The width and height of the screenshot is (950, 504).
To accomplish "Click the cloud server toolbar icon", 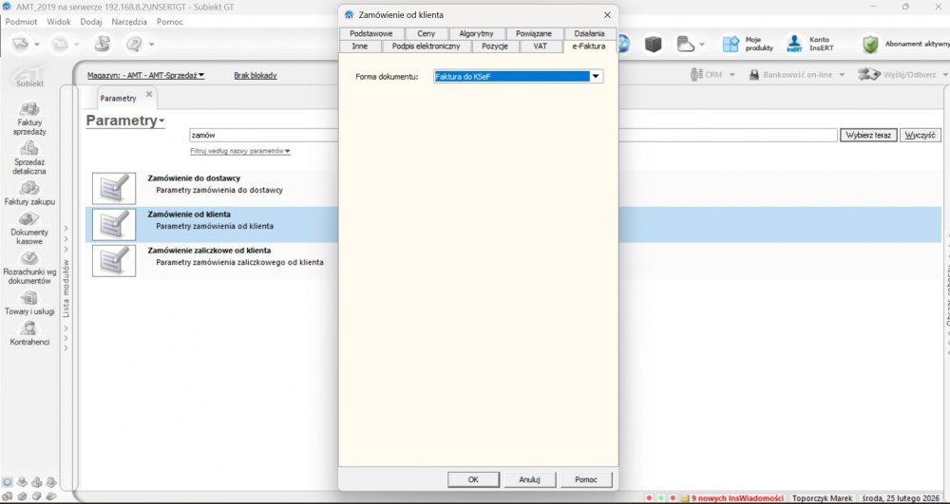I will click(x=685, y=44).
